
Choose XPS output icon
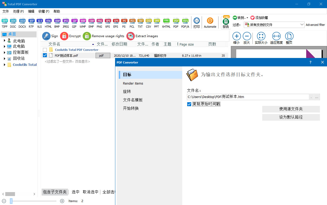(x=107, y=21)
